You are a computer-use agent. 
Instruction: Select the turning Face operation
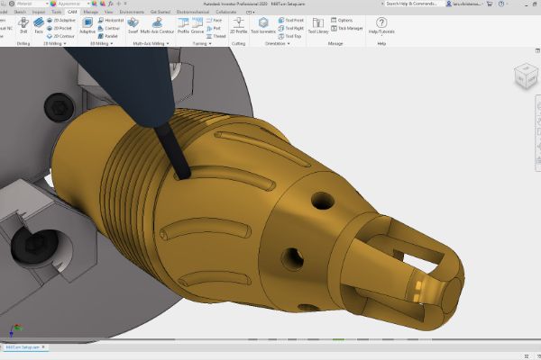coord(215,21)
